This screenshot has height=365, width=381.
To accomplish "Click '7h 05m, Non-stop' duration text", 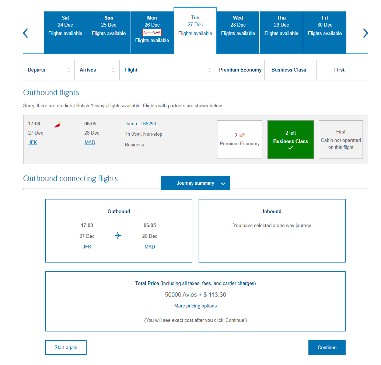I will pyautogui.click(x=144, y=134).
